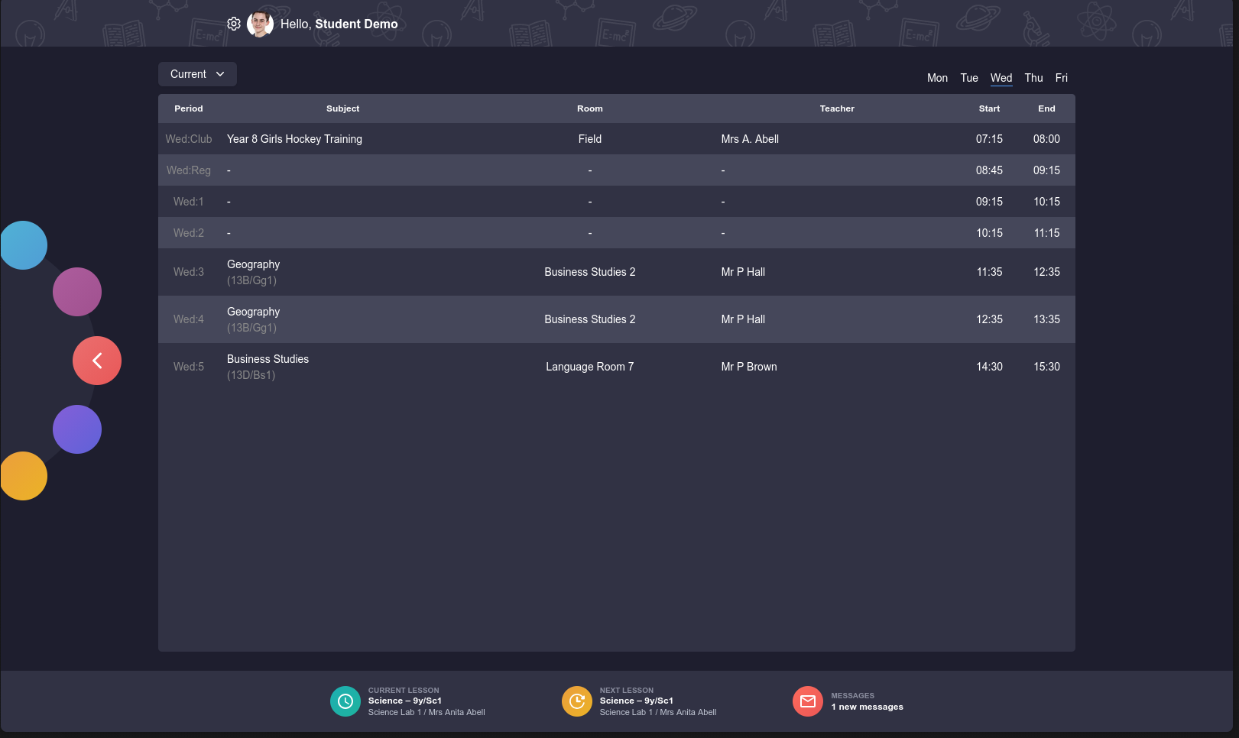
Task: Select 'Year 8 Girls Hockey Training' entry
Action: [294, 139]
